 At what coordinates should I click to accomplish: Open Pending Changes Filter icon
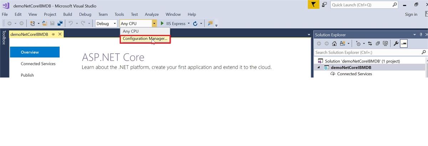click(358, 44)
